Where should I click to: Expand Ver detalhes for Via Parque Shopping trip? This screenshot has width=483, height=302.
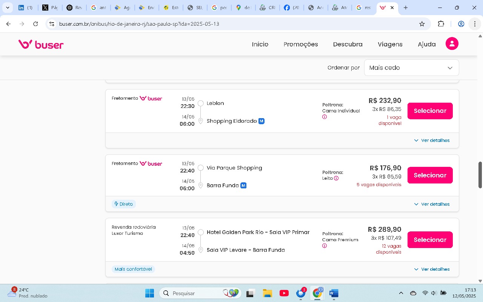432,204
